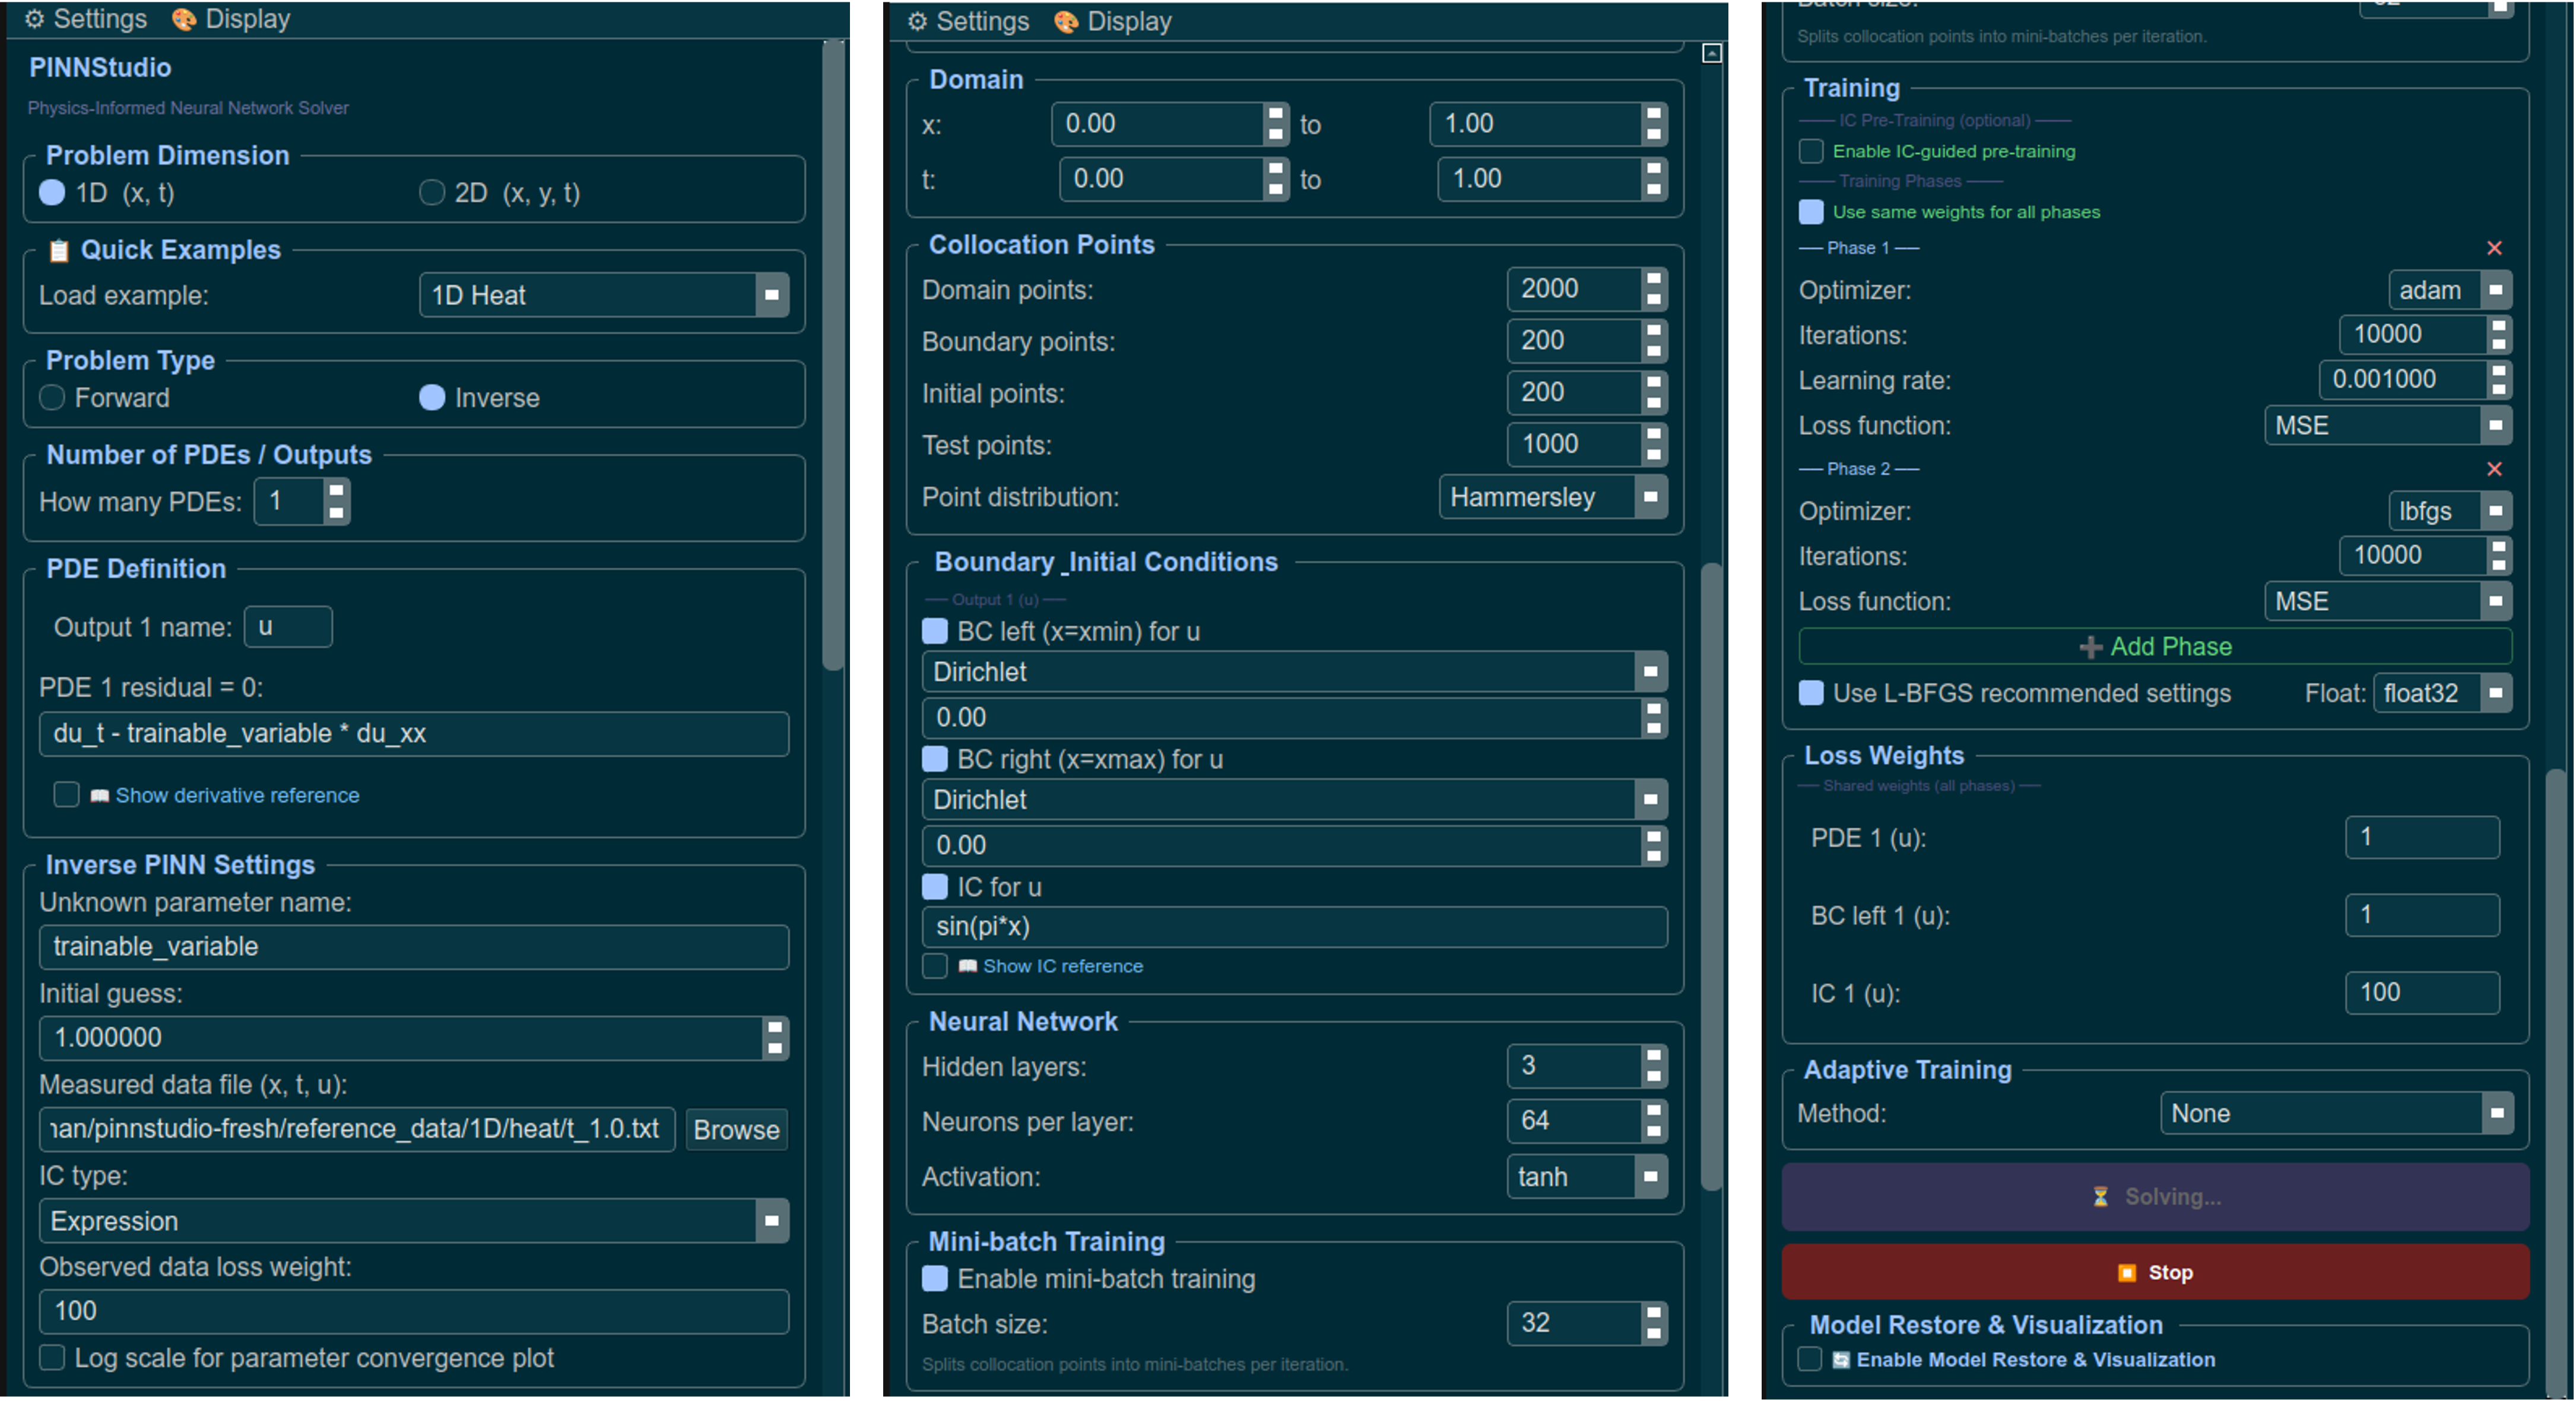Toggle the IC for u checkbox
The height and width of the screenshot is (1401, 2576).
coord(935,887)
